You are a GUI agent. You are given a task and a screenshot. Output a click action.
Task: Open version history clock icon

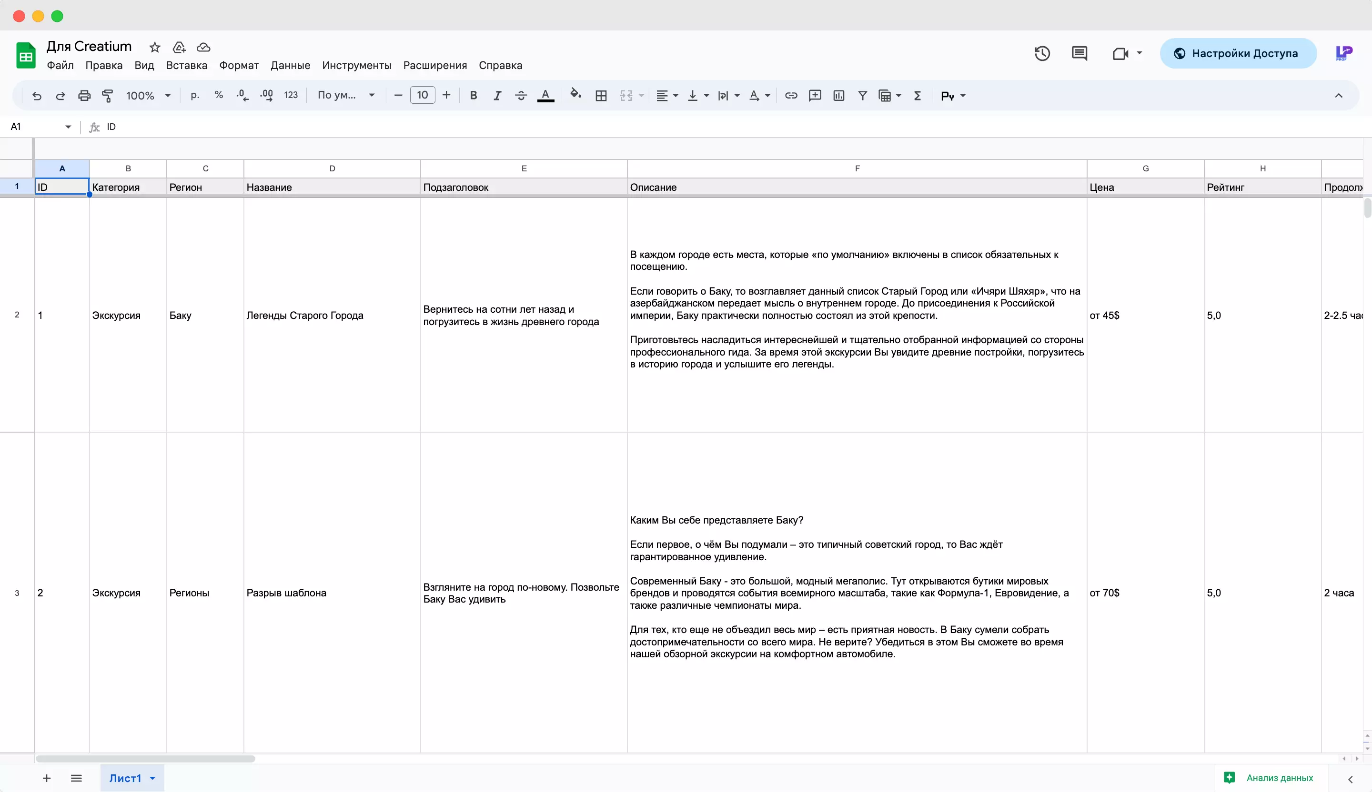[1042, 53]
